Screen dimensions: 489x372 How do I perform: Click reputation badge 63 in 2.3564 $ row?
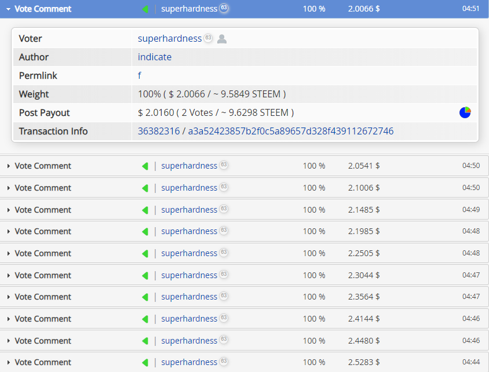coord(224,296)
